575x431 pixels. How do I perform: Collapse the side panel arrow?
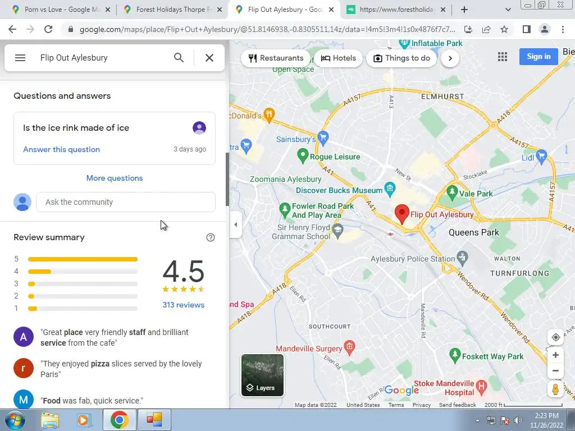coord(235,224)
